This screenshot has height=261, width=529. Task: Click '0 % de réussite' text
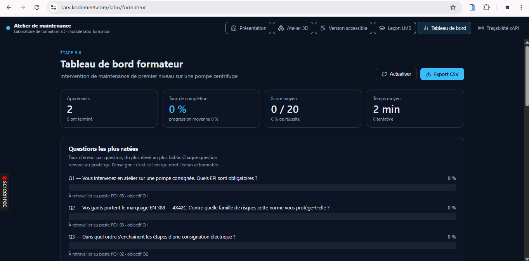pos(285,119)
